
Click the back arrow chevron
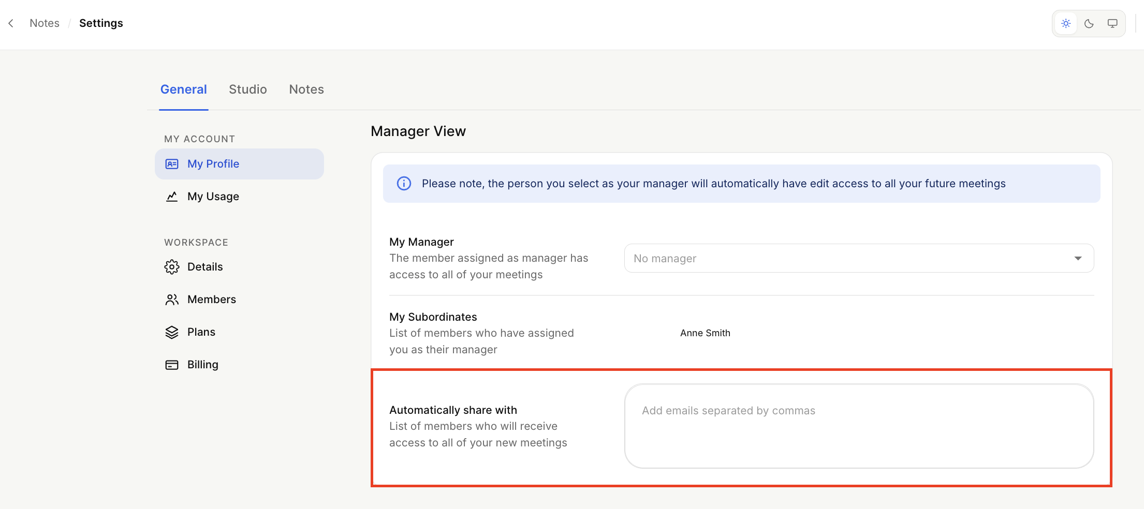(x=11, y=23)
